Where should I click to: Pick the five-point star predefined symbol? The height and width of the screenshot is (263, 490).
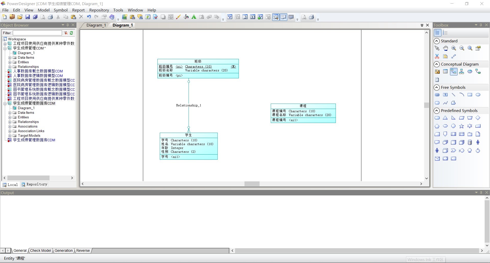462,126
